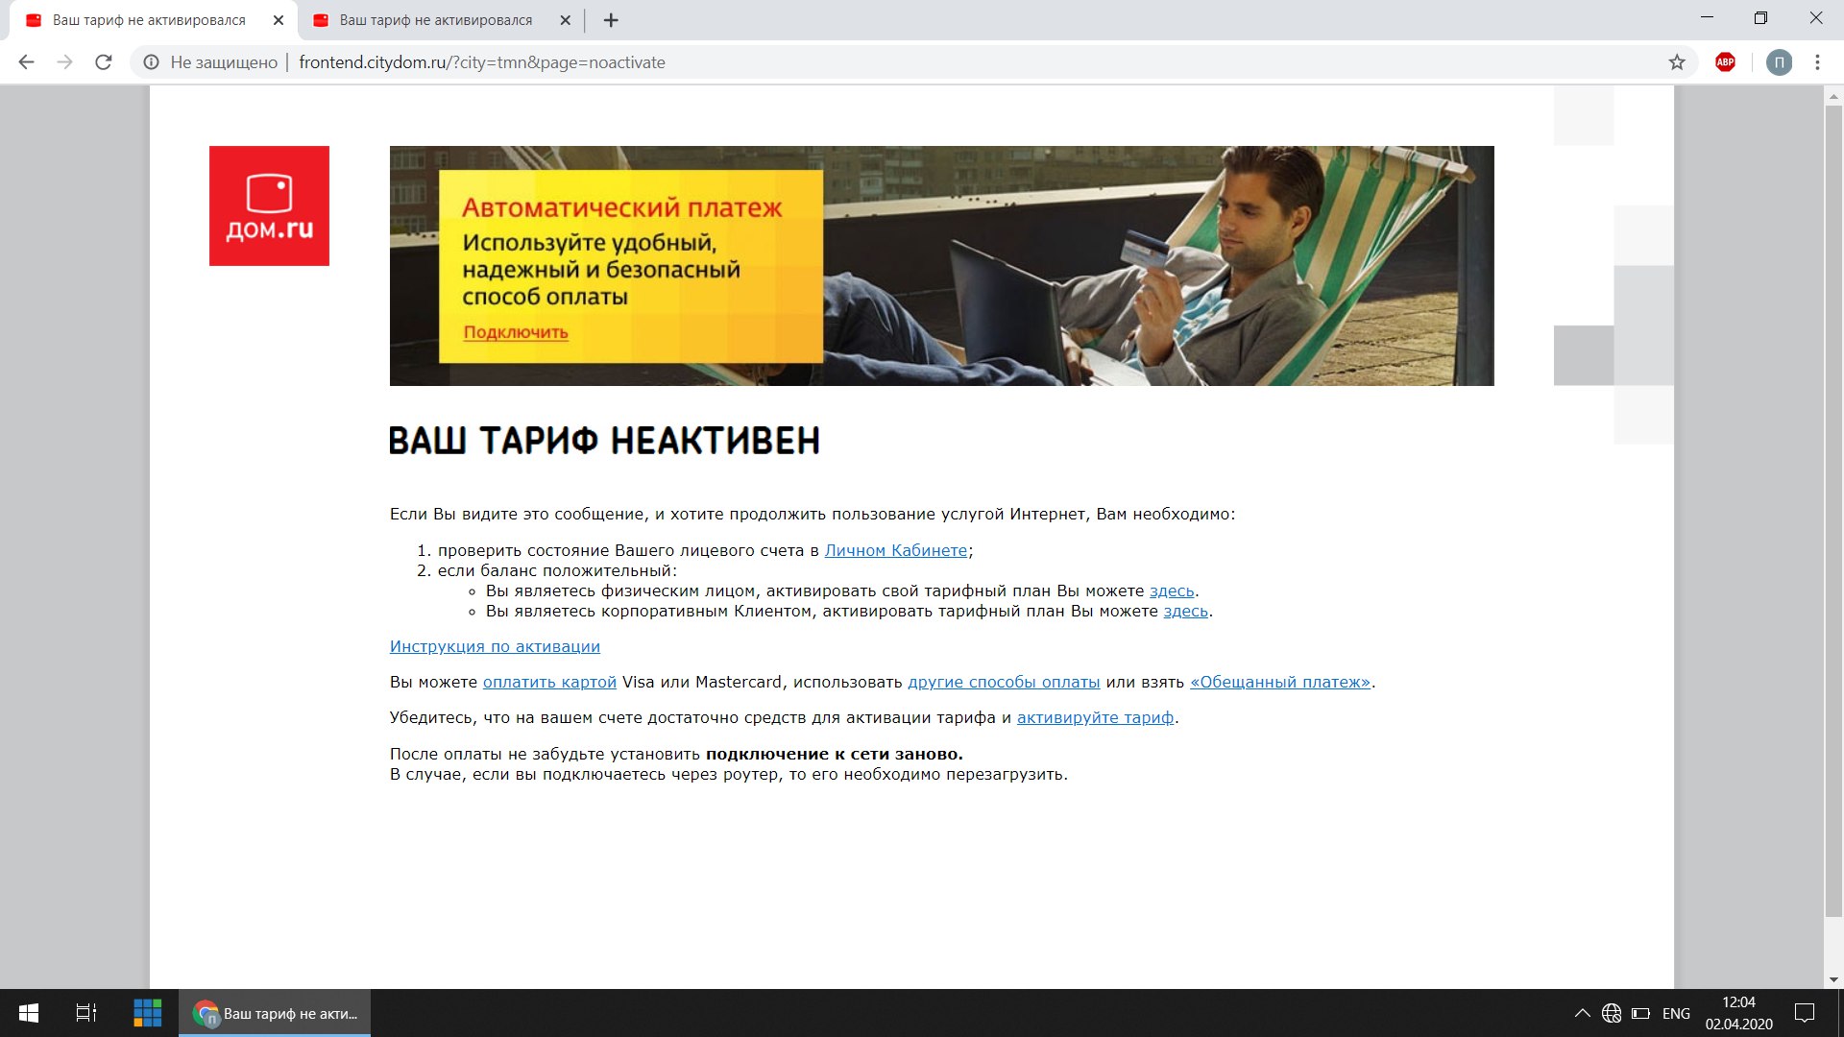Close the first 'Ваш тариф не активировался' tab
This screenshot has height=1037, width=1844.
pos(279,20)
